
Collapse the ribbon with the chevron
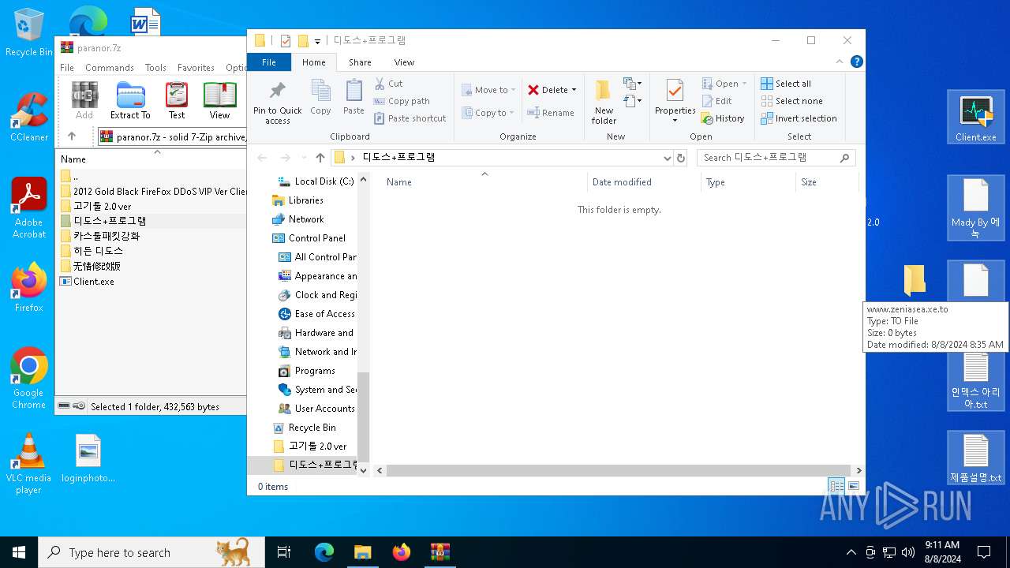point(840,62)
